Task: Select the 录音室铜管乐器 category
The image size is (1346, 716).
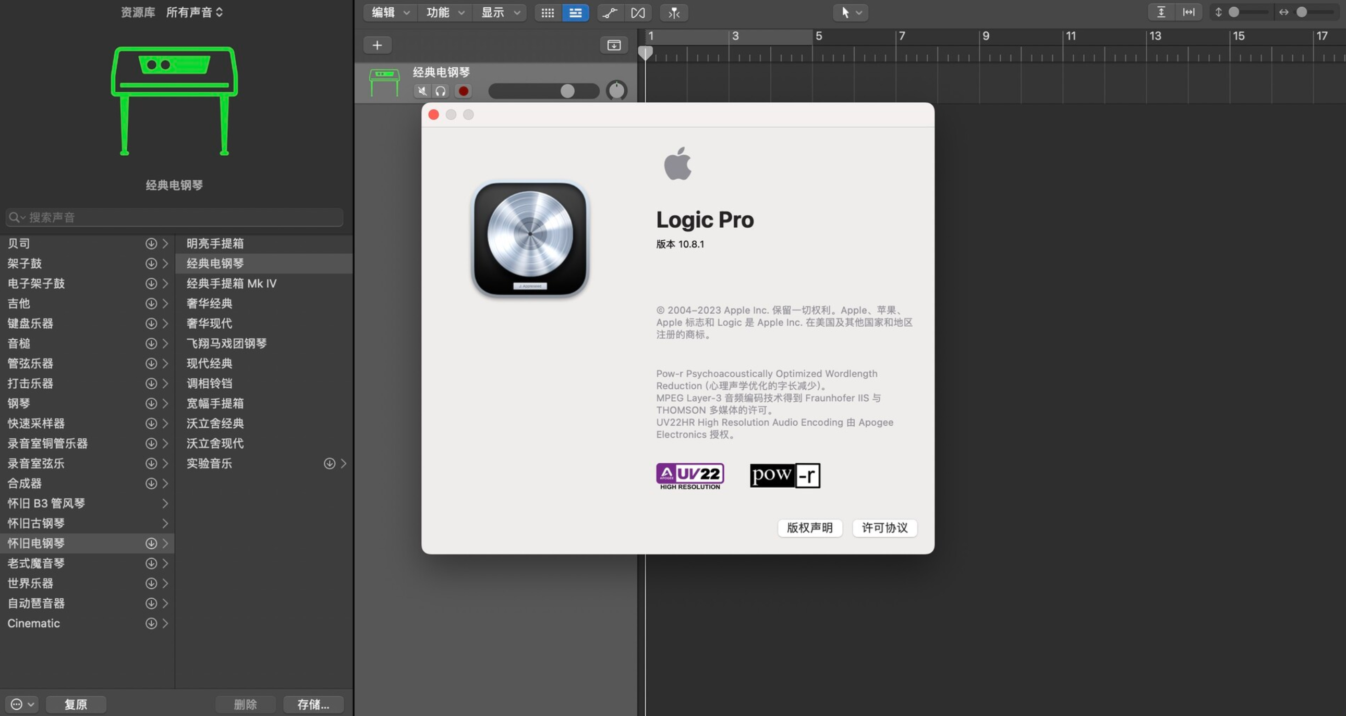Action: point(87,443)
